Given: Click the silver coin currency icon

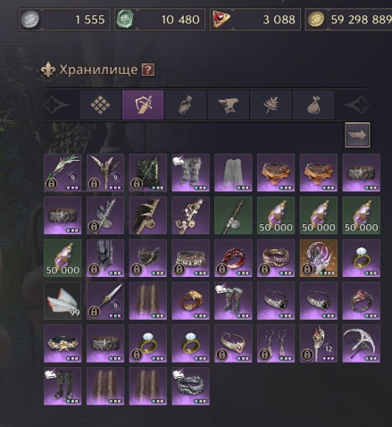Looking at the screenshot, I should (x=30, y=20).
